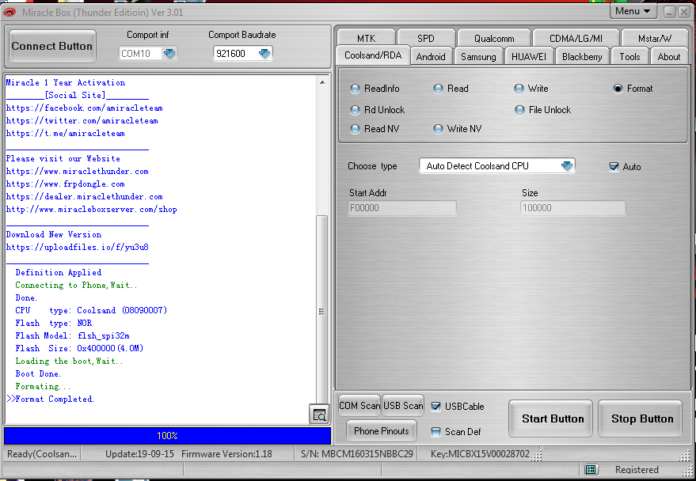This screenshot has height=481, width=696.
Task: Close the Miracle Box window
Action: pos(684,12)
